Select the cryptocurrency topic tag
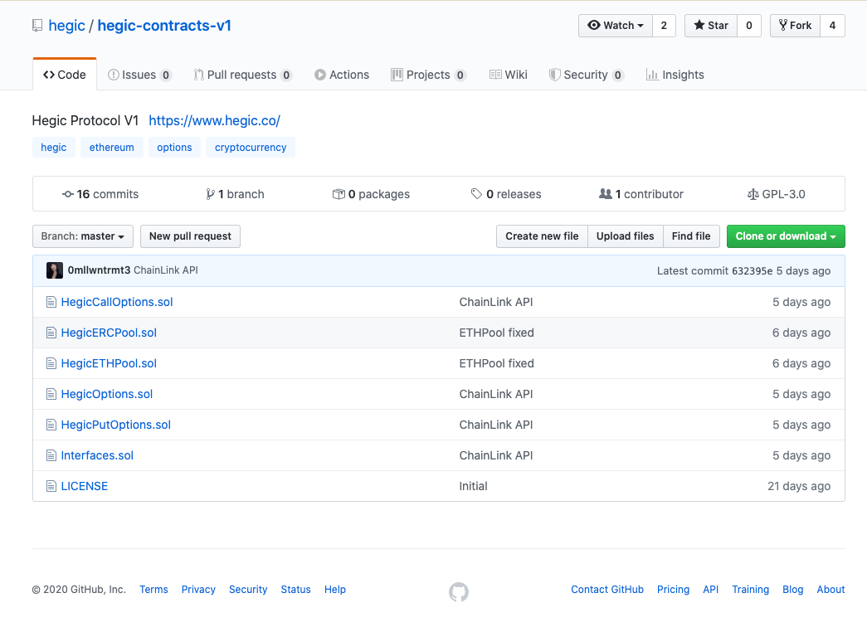This screenshot has height=627, width=867. coord(251,148)
